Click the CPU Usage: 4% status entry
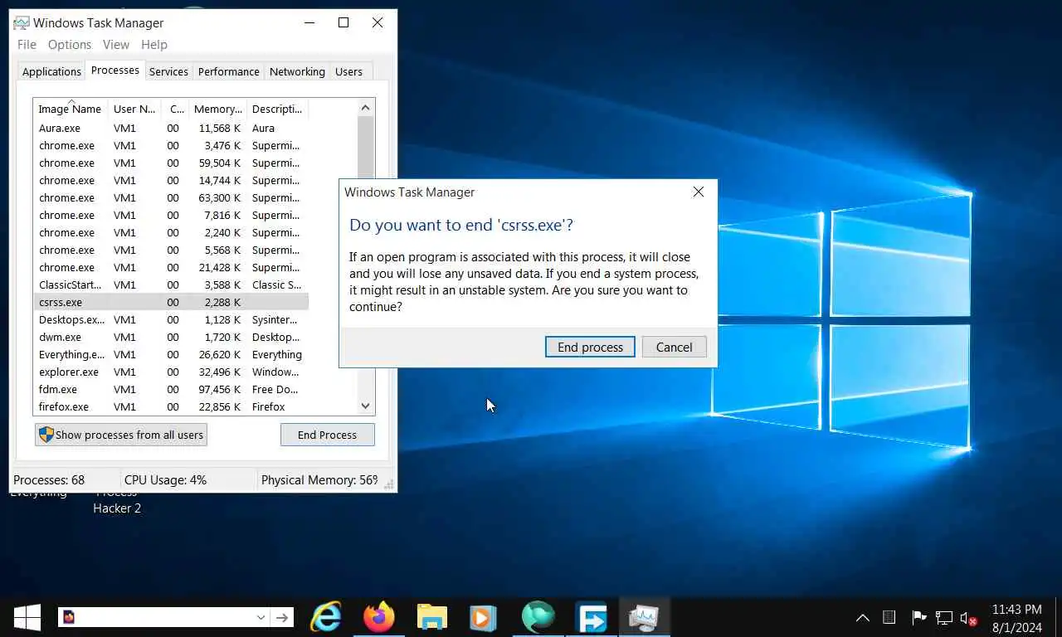 click(x=165, y=480)
